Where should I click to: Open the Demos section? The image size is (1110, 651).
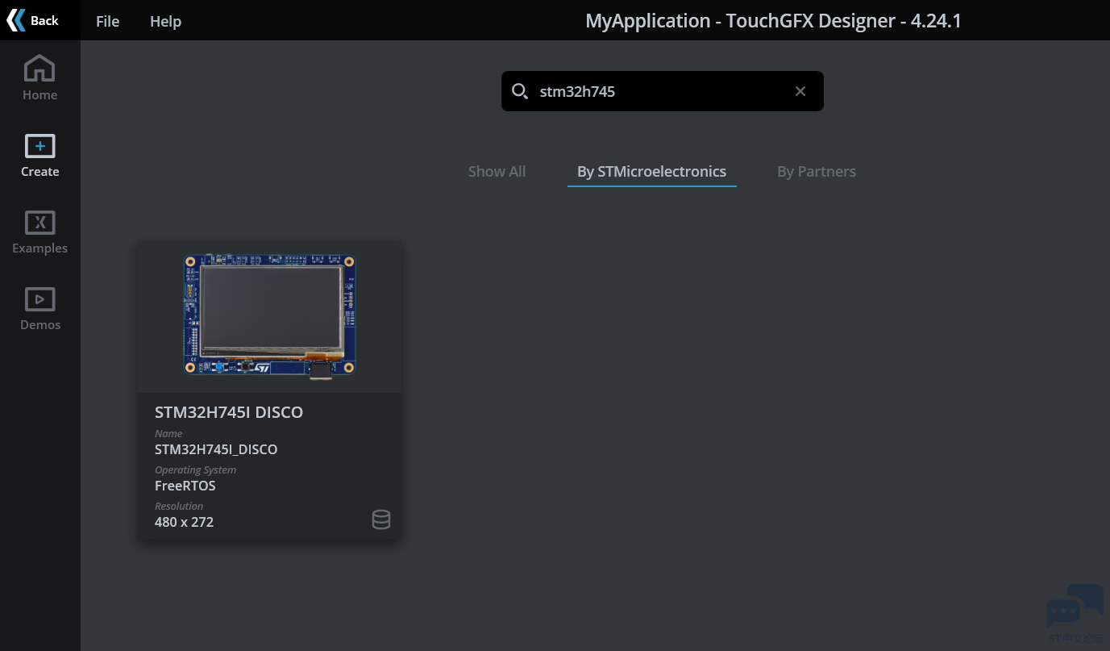[x=39, y=308]
